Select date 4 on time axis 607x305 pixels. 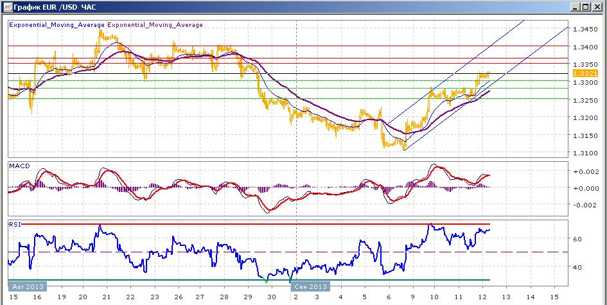[340, 297]
